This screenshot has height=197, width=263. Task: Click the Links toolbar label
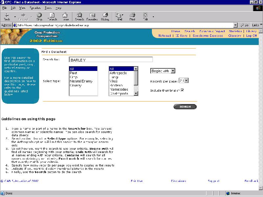(255, 25)
